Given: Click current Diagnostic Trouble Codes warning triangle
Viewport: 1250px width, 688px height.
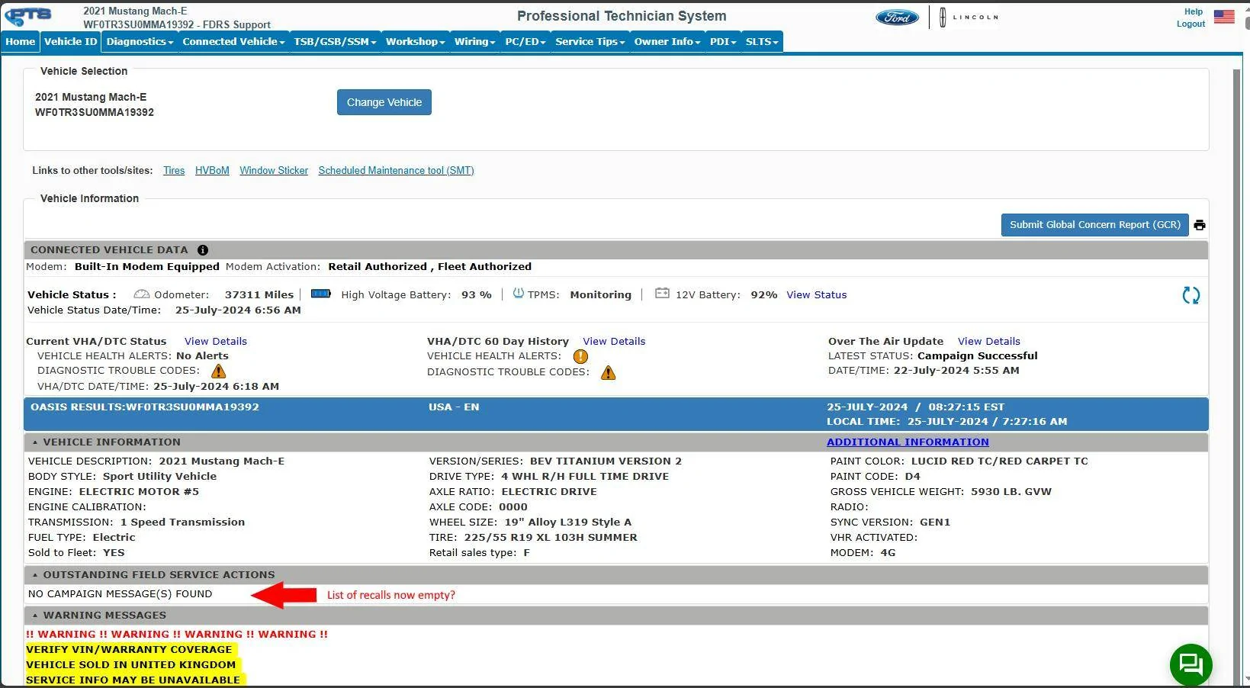Looking at the screenshot, I should [219, 371].
